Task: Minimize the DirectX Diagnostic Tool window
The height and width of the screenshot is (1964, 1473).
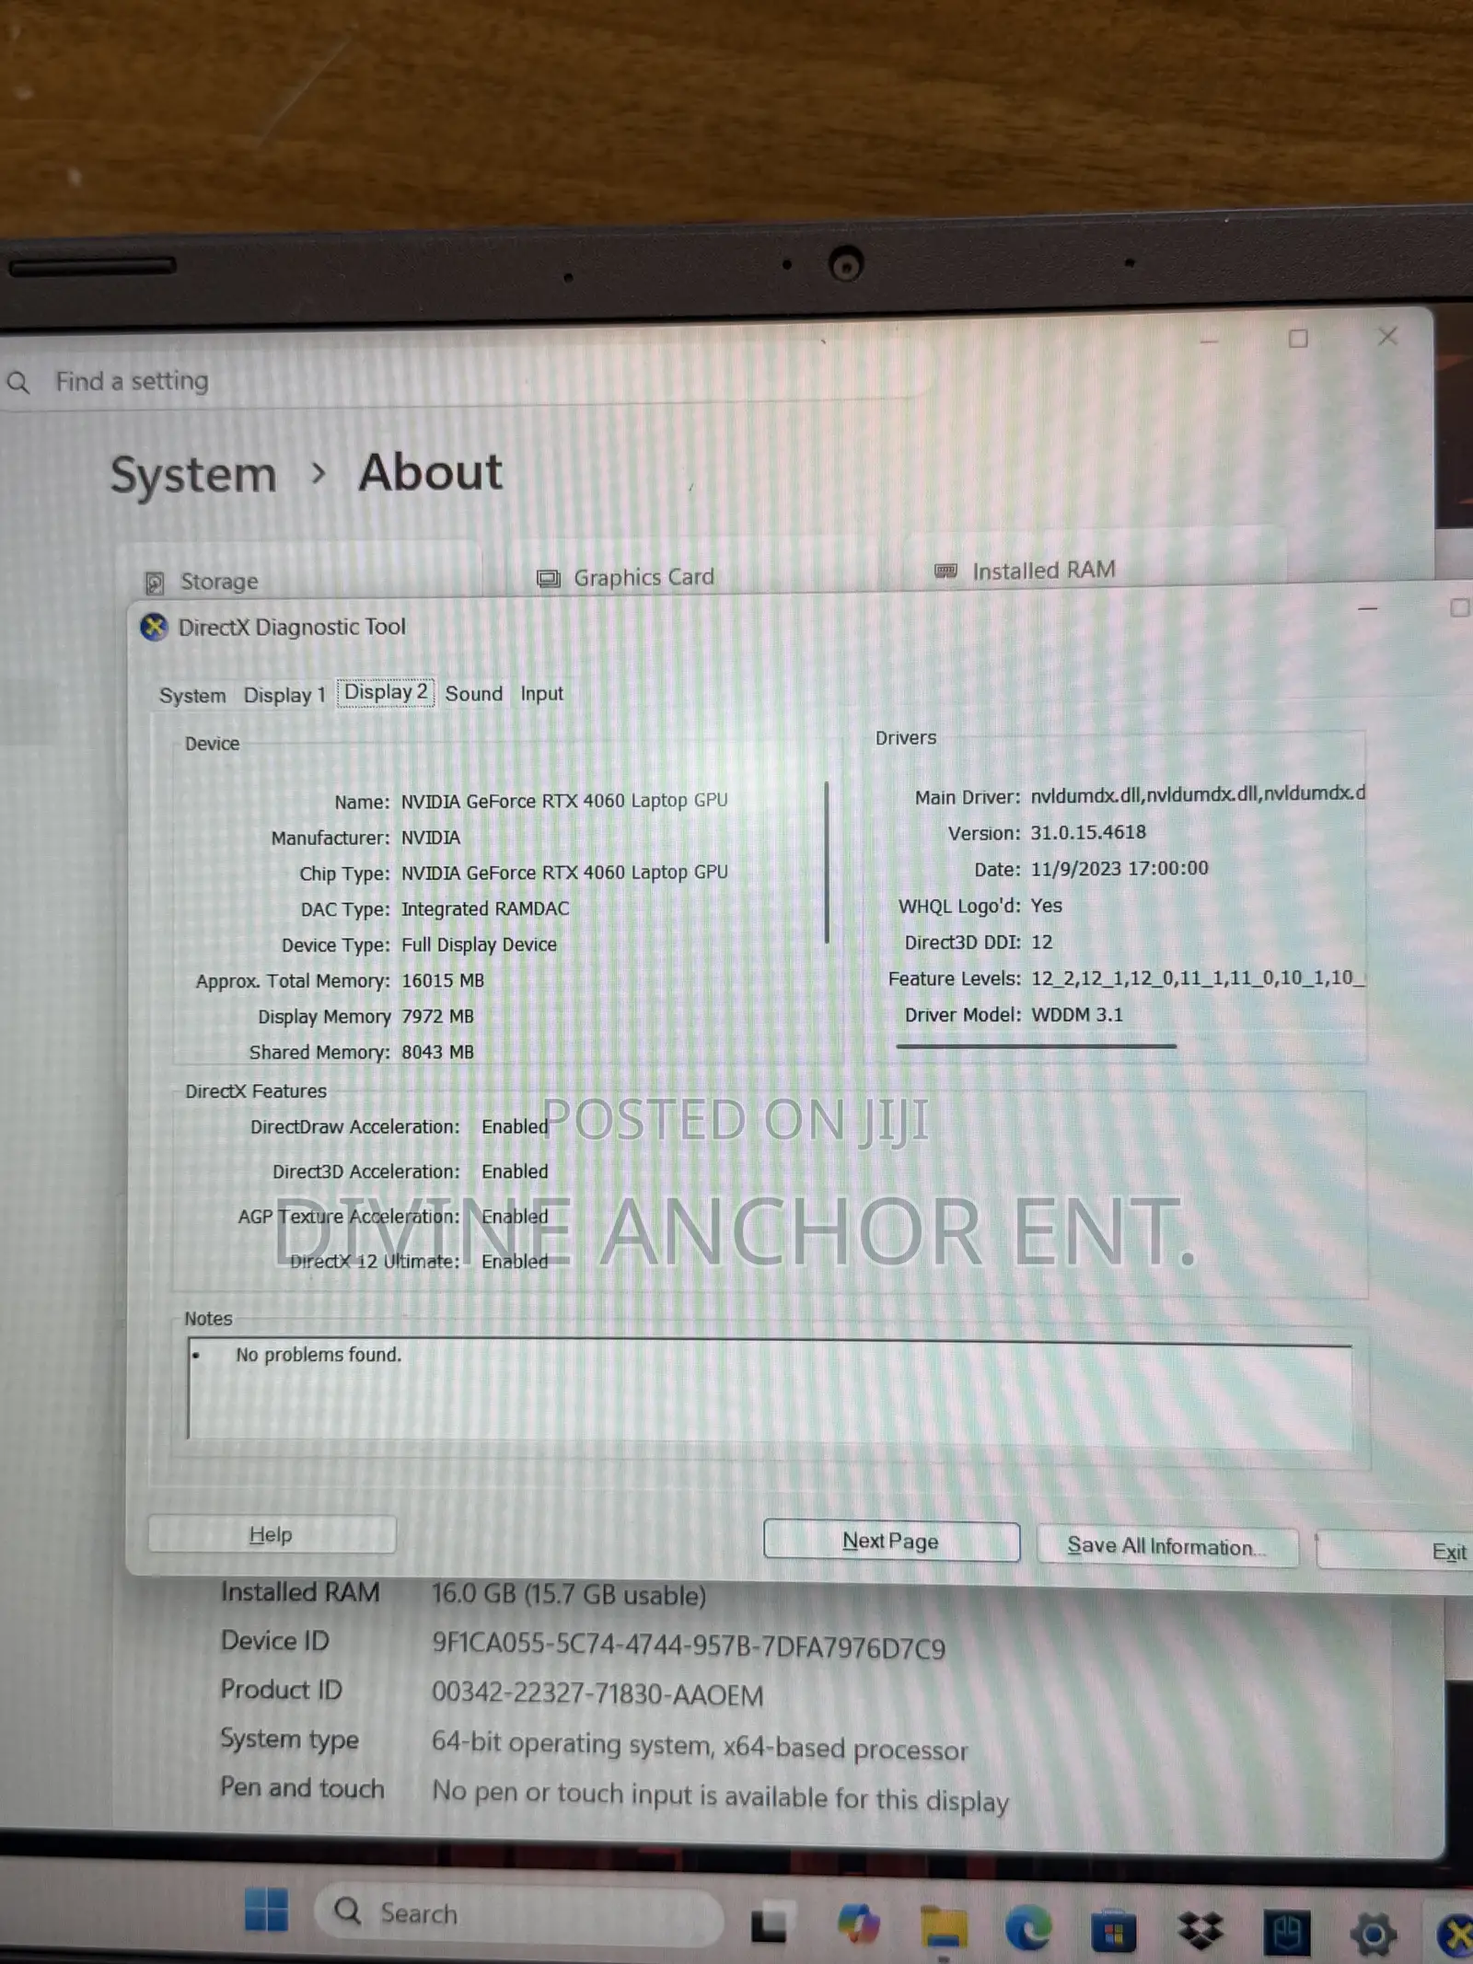Action: click(x=1368, y=608)
